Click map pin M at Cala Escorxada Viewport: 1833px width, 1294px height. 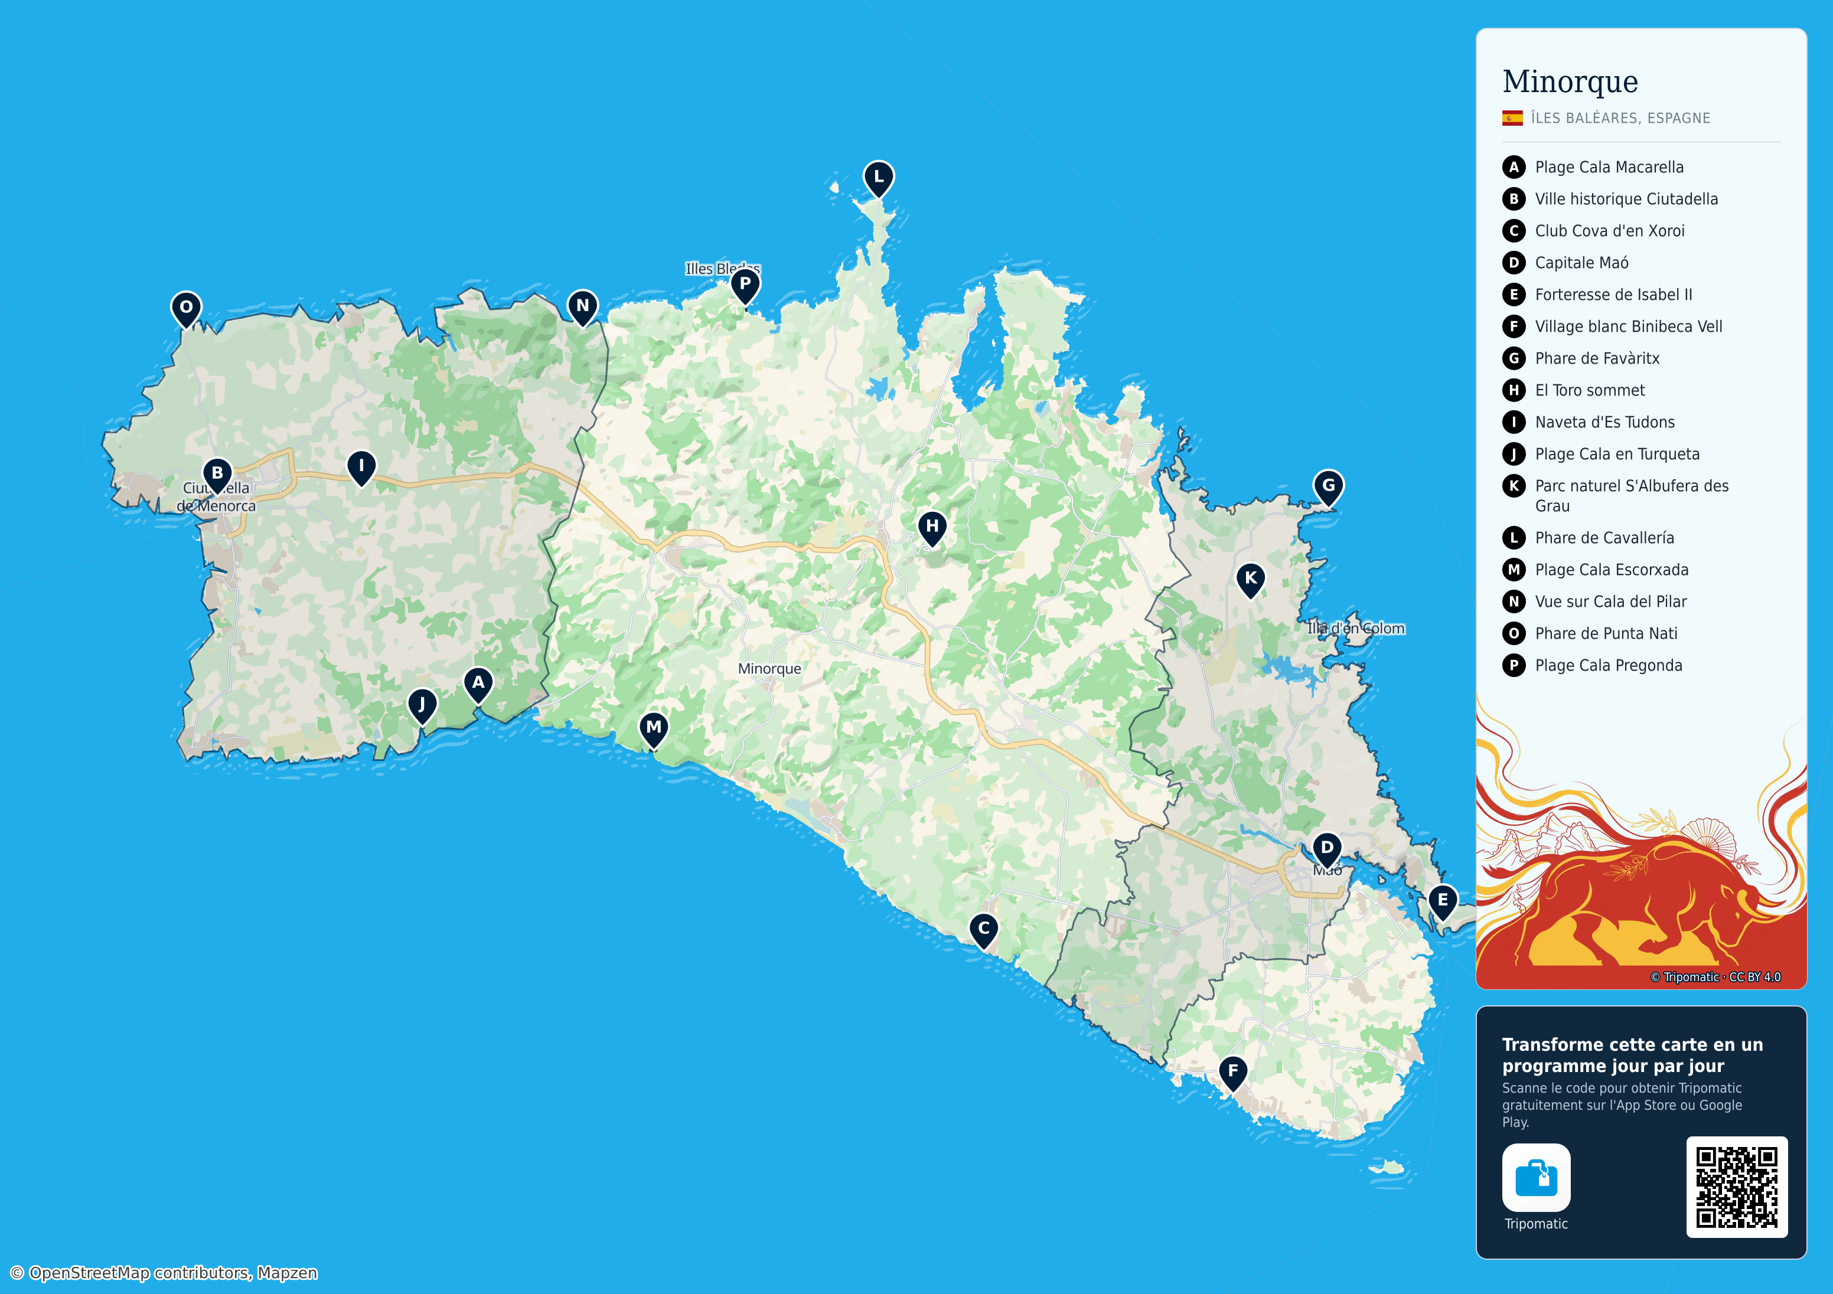654,729
